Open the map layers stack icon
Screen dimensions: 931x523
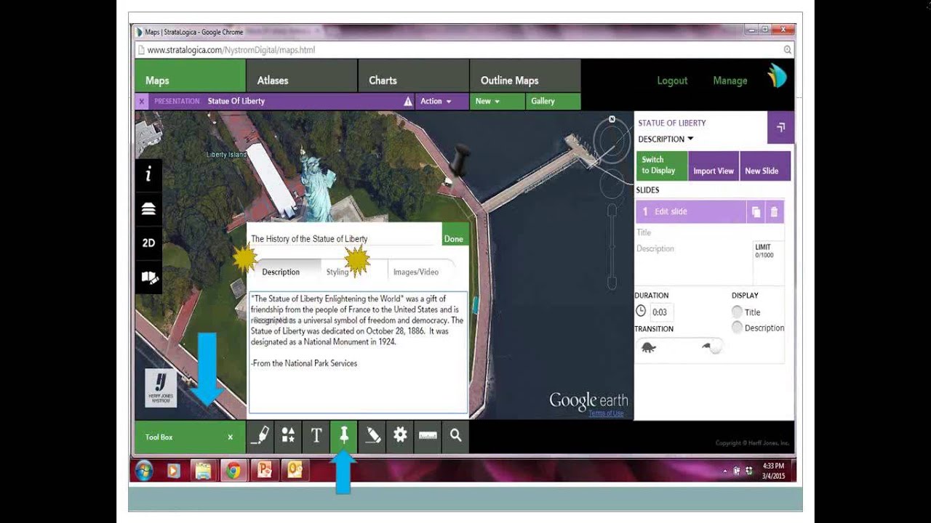pos(148,208)
